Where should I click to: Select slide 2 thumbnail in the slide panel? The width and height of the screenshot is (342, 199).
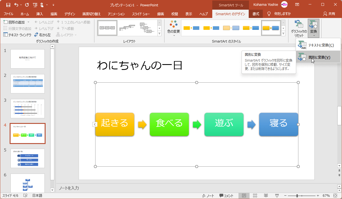[x=28, y=83]
